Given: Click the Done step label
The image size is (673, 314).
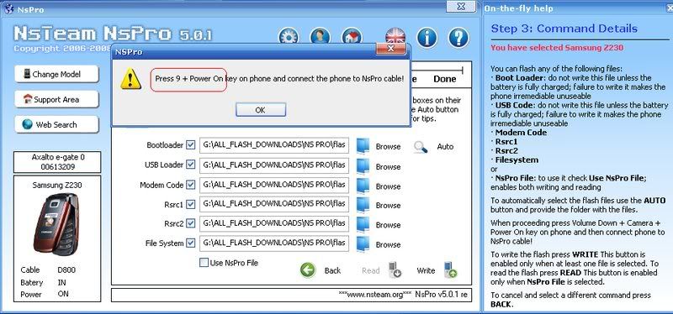Looking at the screenshot, I should (445, 79).
